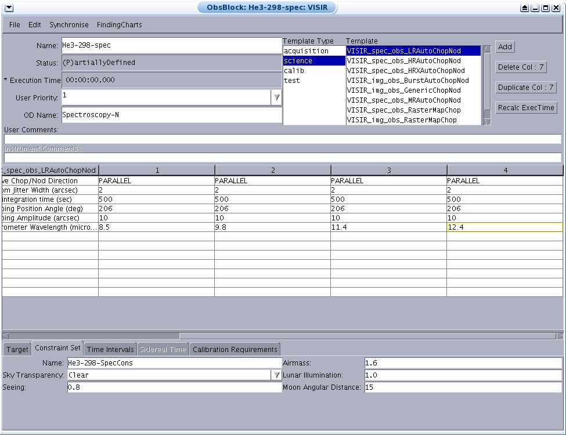The width and height of the screenshot is (566, 435).
Task: Click the OD Name field Spectroscopy-N
Action: tap(172, 115)
